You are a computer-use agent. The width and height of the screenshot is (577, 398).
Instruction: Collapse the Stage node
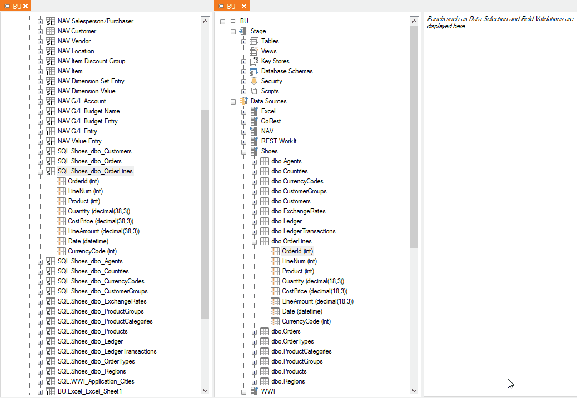point(233,32)
